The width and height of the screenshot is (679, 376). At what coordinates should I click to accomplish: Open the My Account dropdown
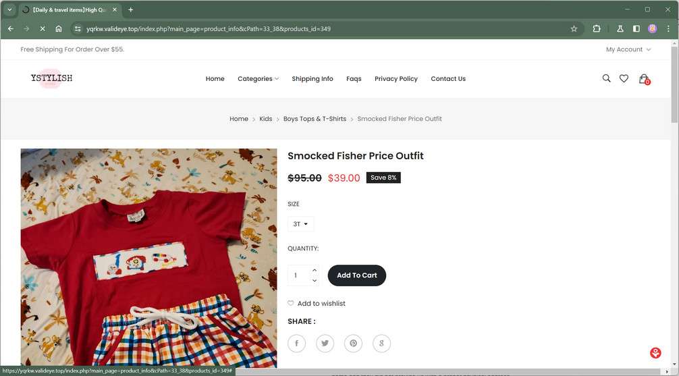628,49
